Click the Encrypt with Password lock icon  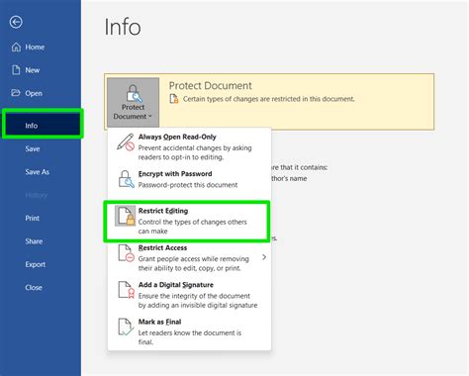click(x=126, y=179)
